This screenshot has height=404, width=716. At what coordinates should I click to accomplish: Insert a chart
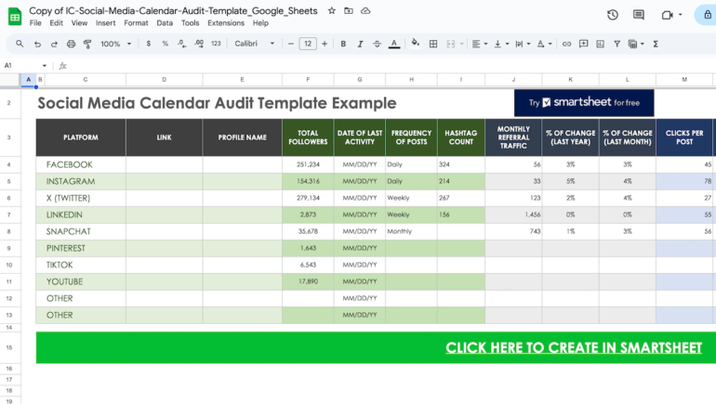pos(601,44)
